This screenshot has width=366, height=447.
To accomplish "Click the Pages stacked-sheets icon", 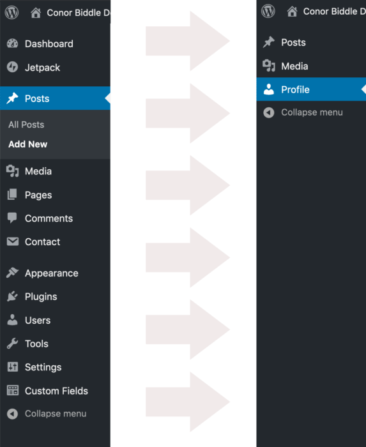I will 12,195.
